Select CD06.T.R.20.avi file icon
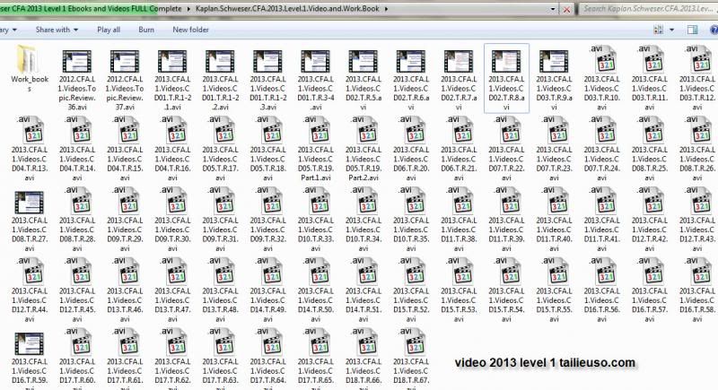Screen dimensions: 718x390 point(411,130)
